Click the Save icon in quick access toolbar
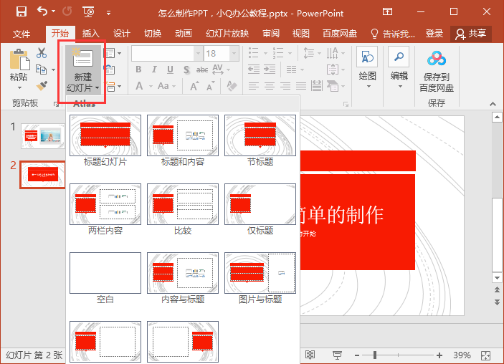Image resolution: width=504 pixels, height=364 pixels. (22, 12)
